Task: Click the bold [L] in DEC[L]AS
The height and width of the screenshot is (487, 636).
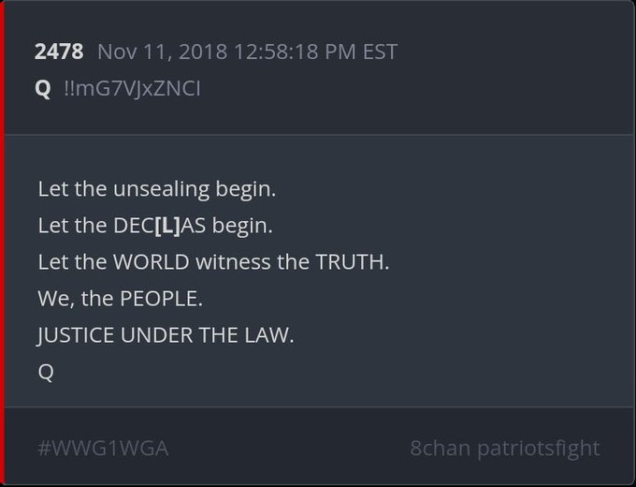Action: [167, 226]
